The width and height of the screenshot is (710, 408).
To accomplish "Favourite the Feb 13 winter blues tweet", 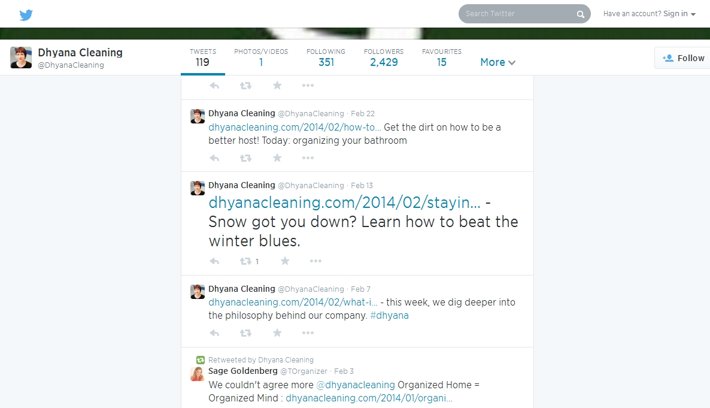I will pyautogui.click(x=285, y=261).
